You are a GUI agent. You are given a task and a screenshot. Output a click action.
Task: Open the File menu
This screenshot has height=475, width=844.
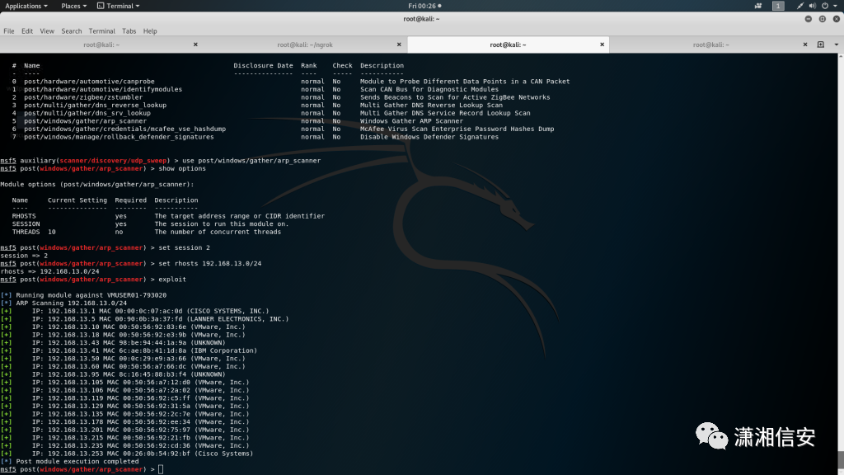point(8,31)
